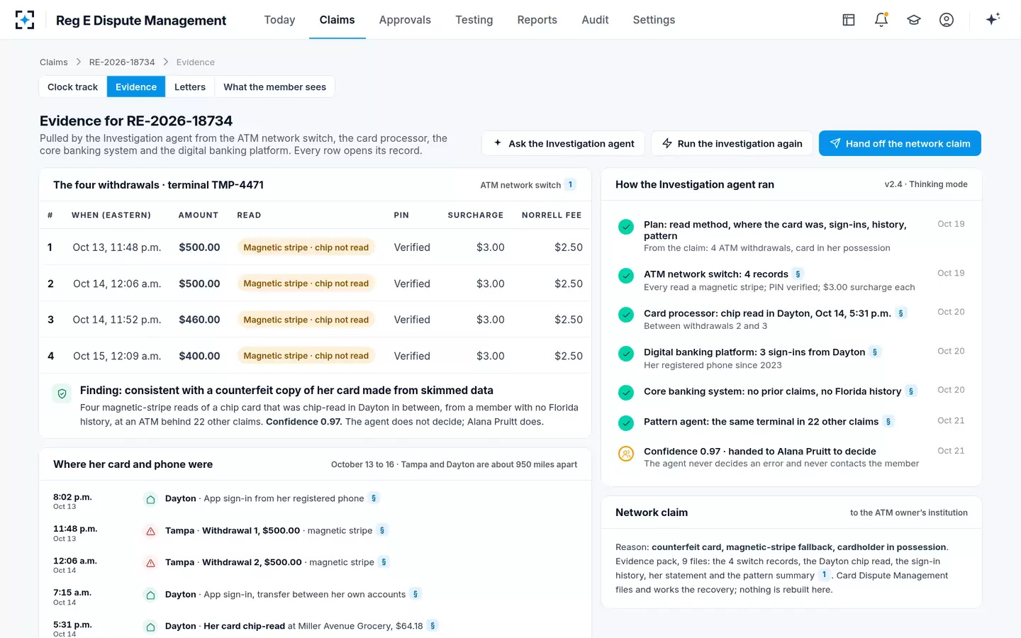Viewport: 1021px width, 638px height.
Task: Open the Plan: read method step
Action: tap(791, 236)
